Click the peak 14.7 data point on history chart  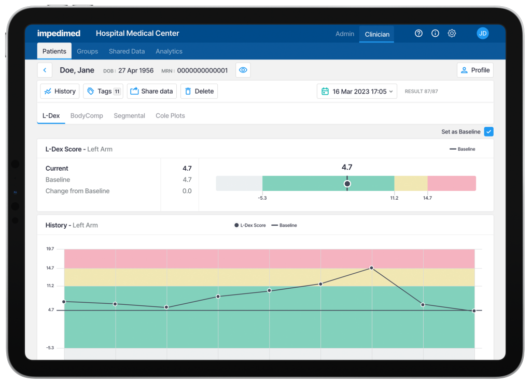point(372,268)
